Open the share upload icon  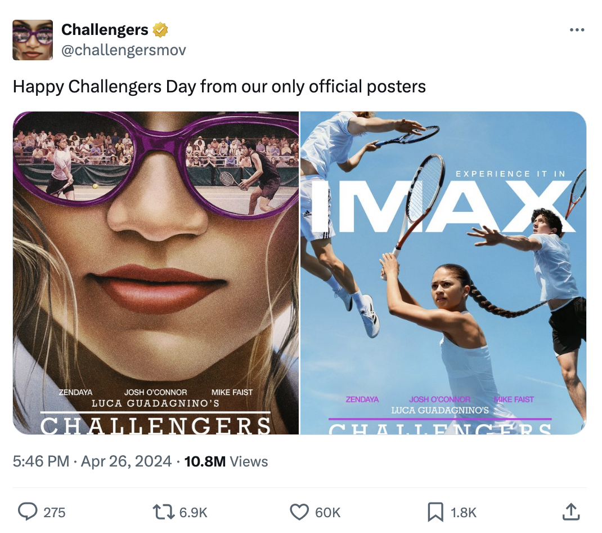coord(571,512)
